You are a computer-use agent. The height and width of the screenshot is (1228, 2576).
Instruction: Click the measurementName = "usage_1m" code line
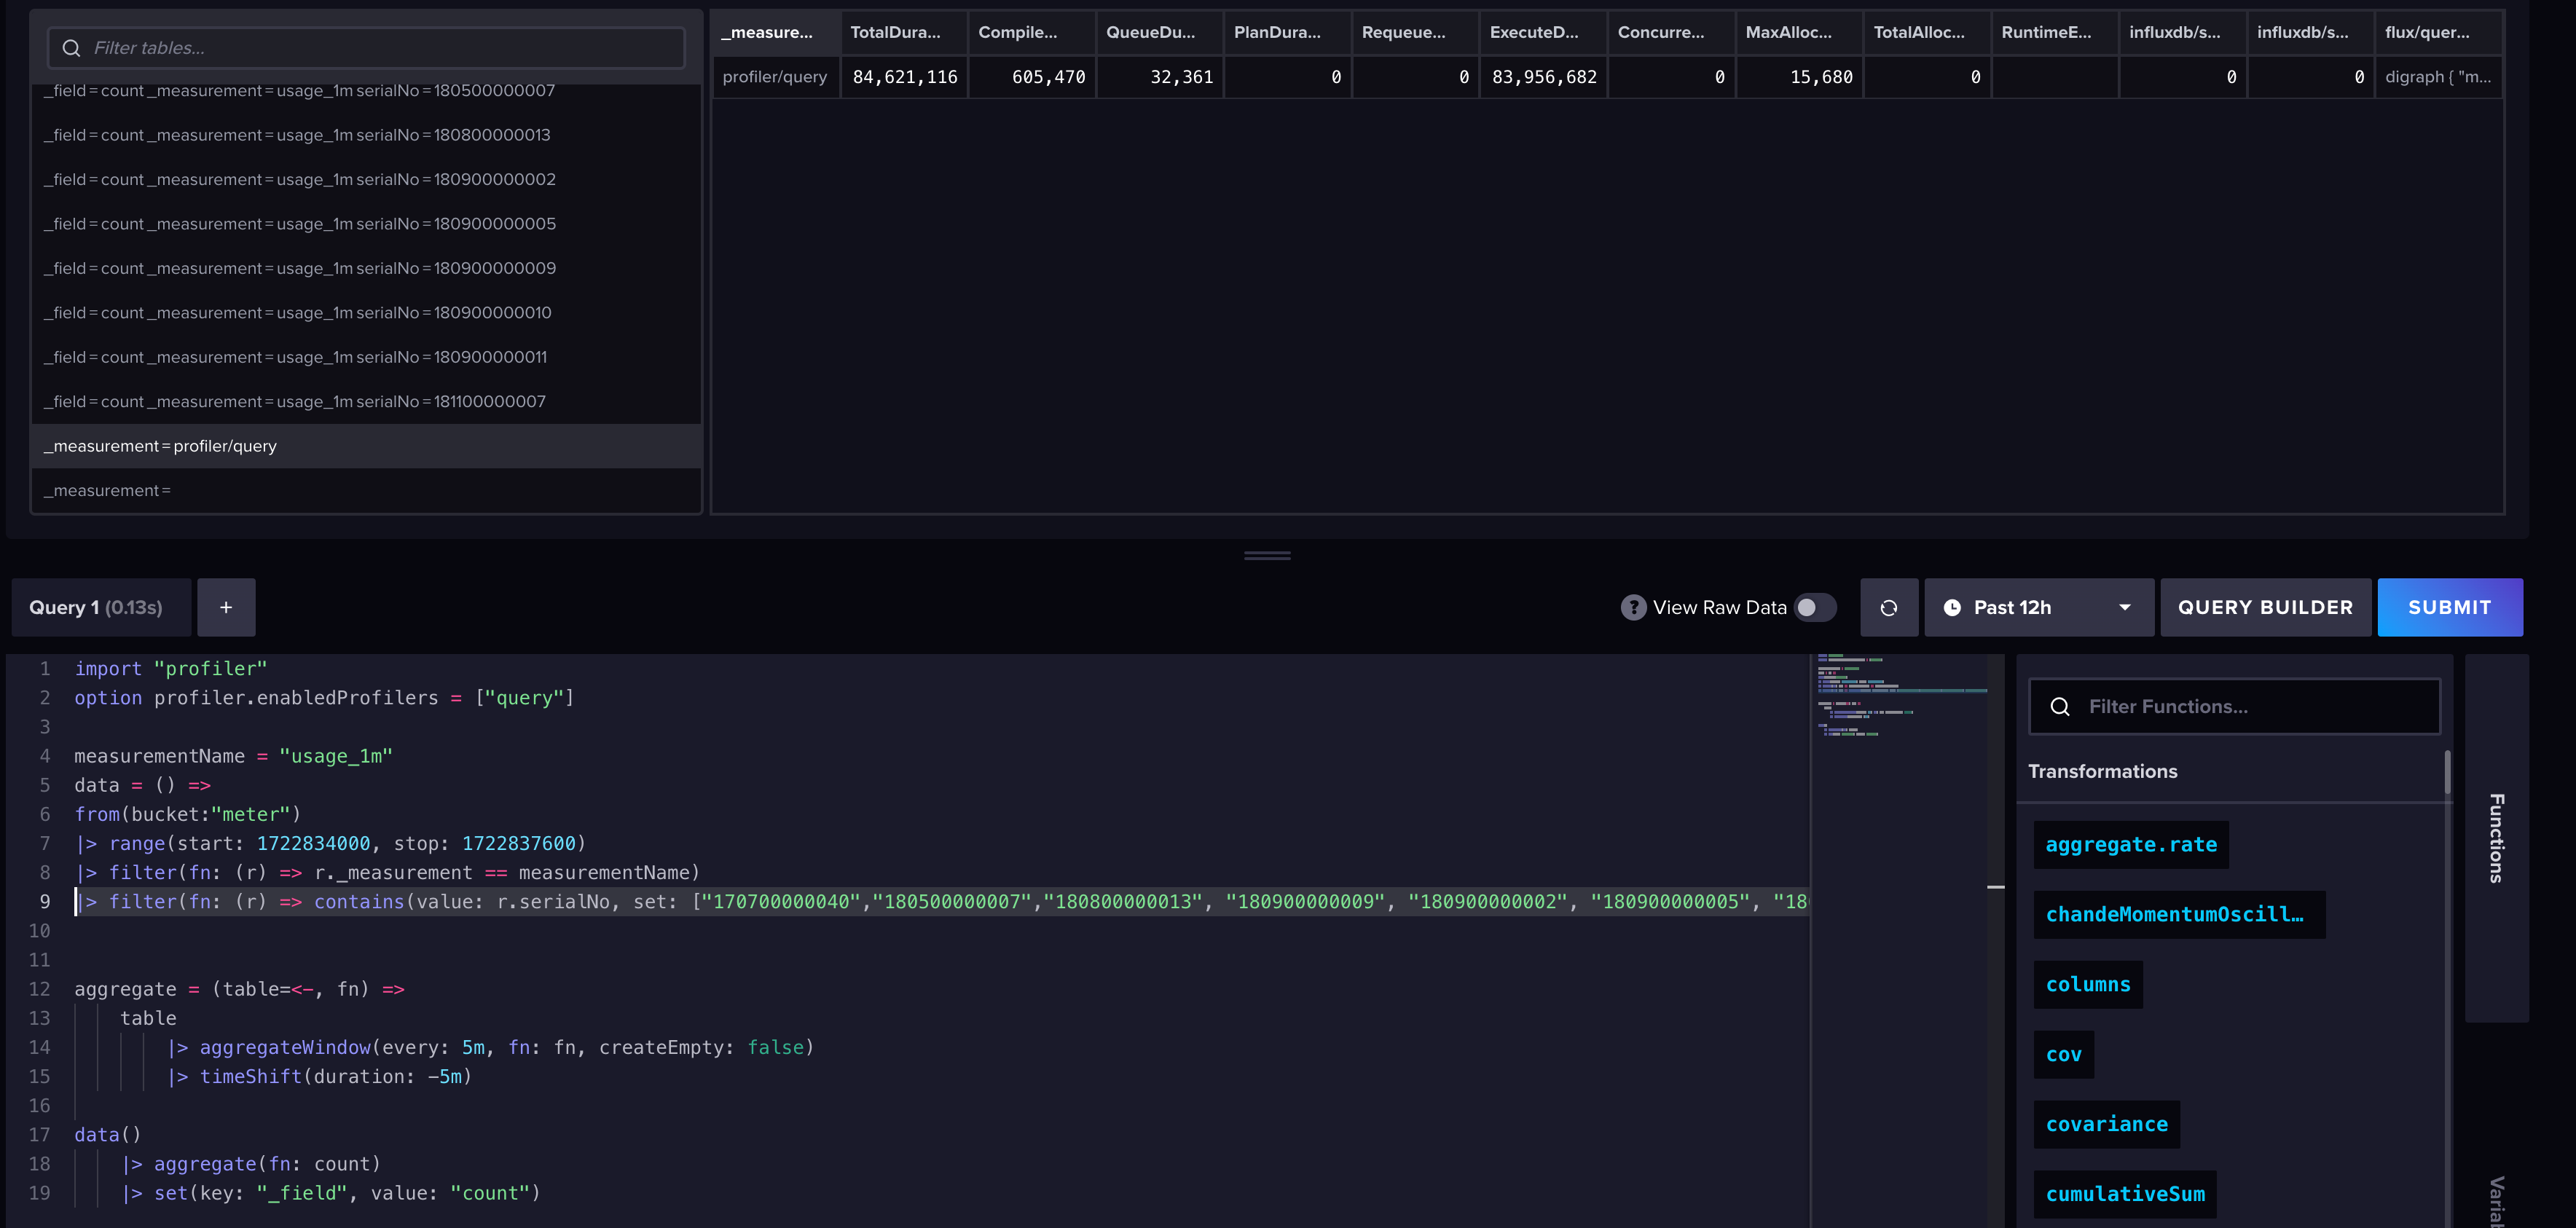tap(233, 757)
